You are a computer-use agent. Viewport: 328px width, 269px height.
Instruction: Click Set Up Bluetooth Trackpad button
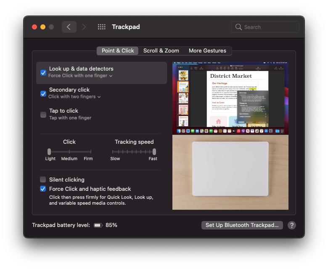point(242,225)
